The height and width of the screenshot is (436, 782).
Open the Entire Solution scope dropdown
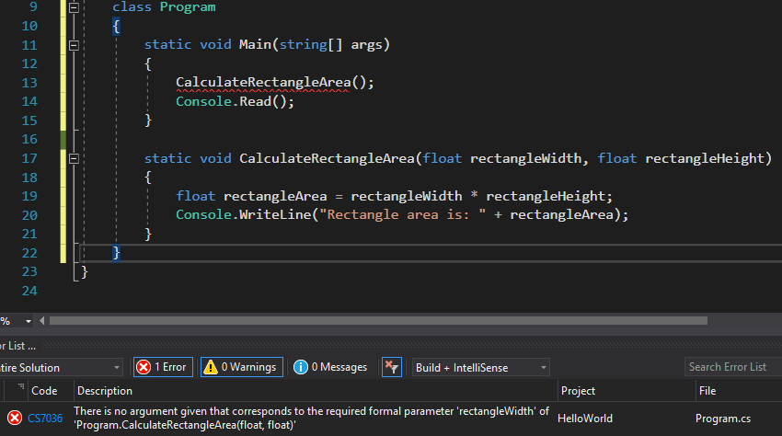(61, 367)
